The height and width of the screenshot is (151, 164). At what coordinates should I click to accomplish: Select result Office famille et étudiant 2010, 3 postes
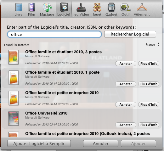82,57
